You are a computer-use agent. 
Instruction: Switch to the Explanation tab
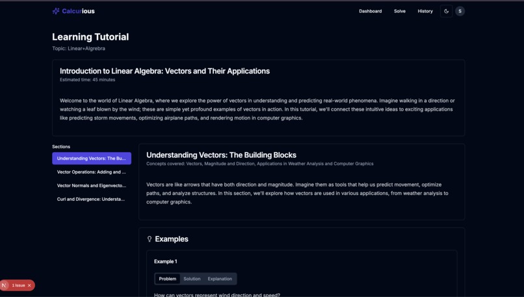(220, 279)
